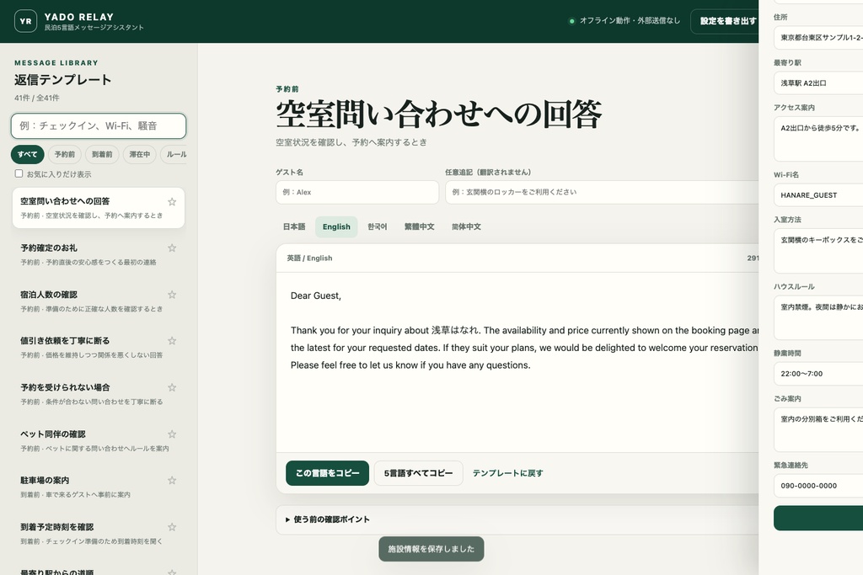Screen dimensions: 863x575
Task: Star the 到着予定時刻を確認 template
Action: [172, 527]
